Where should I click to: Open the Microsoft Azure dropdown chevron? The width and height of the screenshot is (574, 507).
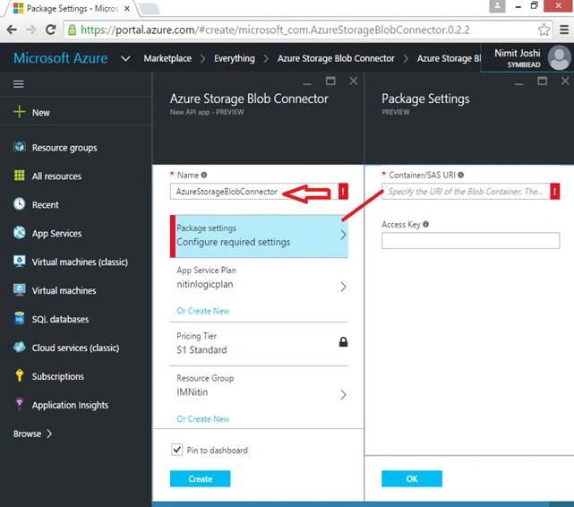pos(125,58)
